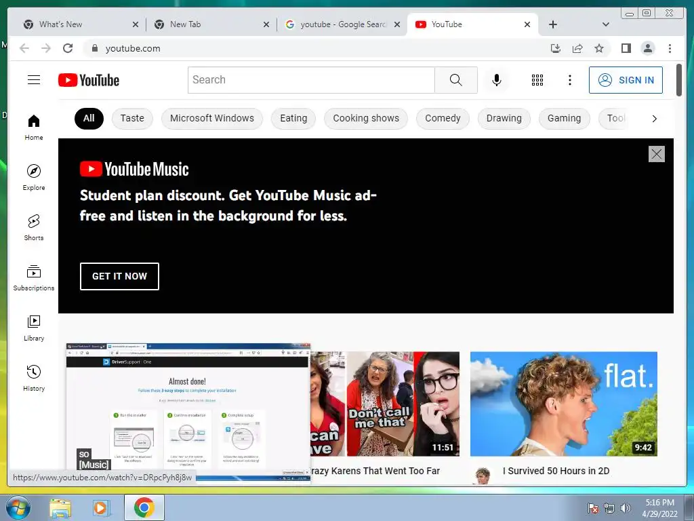Click Chrome icon in taskbar
The image size is (694, 521).
click(x=144, y=507)
